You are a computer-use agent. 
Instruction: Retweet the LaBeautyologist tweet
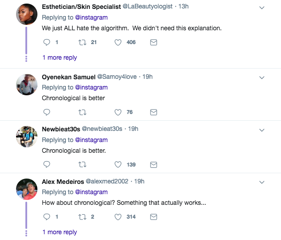(x=82, y=42)
